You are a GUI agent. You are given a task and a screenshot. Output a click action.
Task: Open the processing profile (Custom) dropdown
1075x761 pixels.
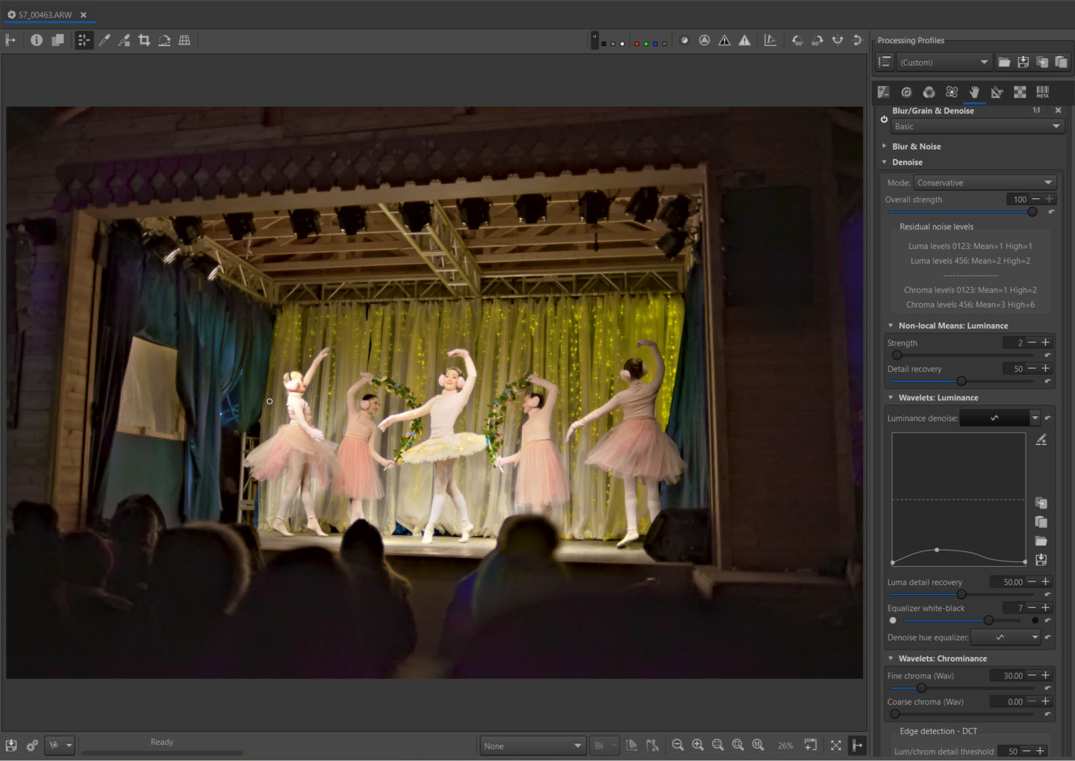(944, 62)
